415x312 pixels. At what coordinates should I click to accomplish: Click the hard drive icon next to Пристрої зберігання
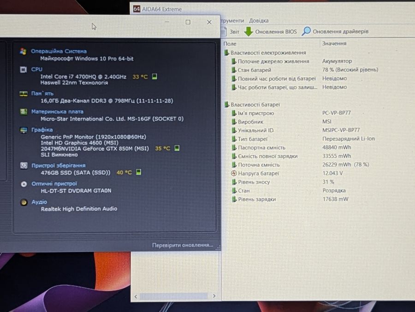coord(24,165)
